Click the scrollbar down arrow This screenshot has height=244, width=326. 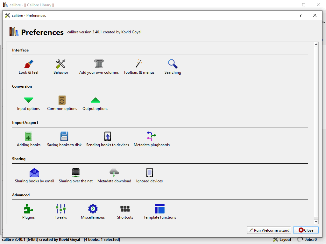[316, 222]
